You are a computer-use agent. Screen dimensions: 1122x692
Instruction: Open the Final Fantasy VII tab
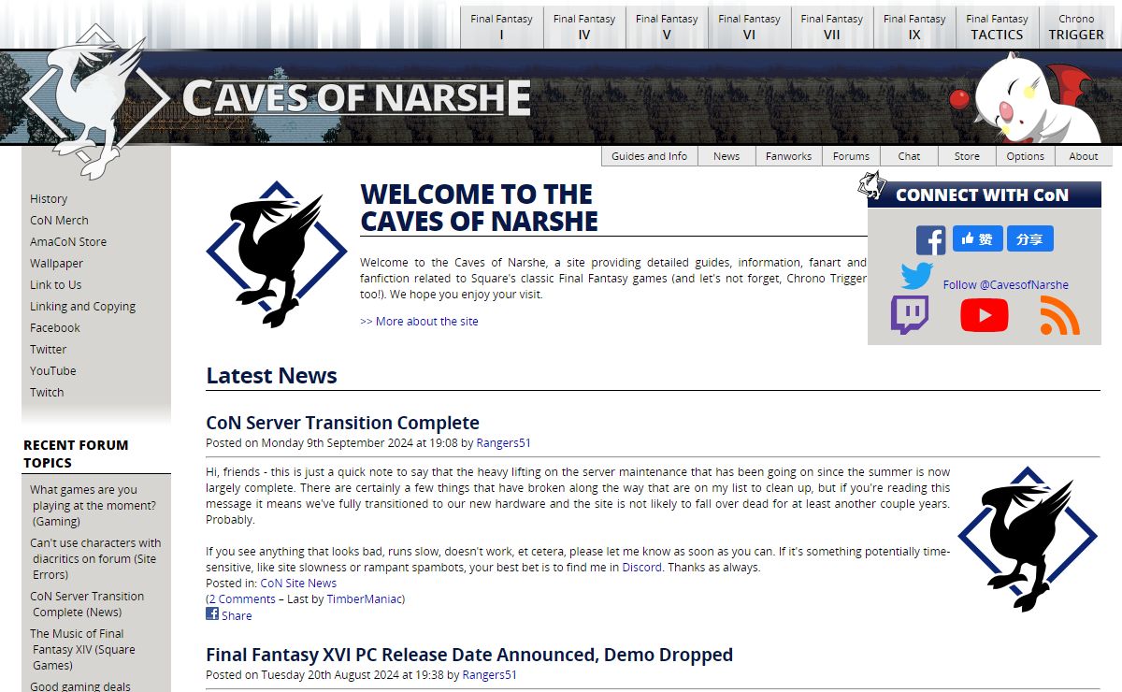click(832, 27)
